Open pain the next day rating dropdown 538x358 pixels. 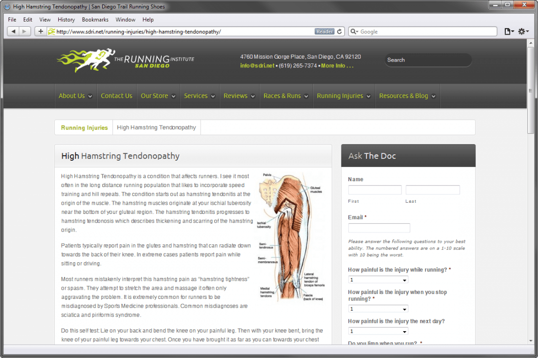[378, 331]
